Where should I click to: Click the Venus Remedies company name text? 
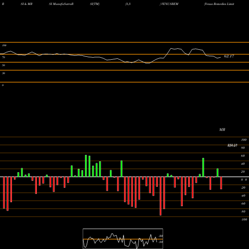click(219, 4)
